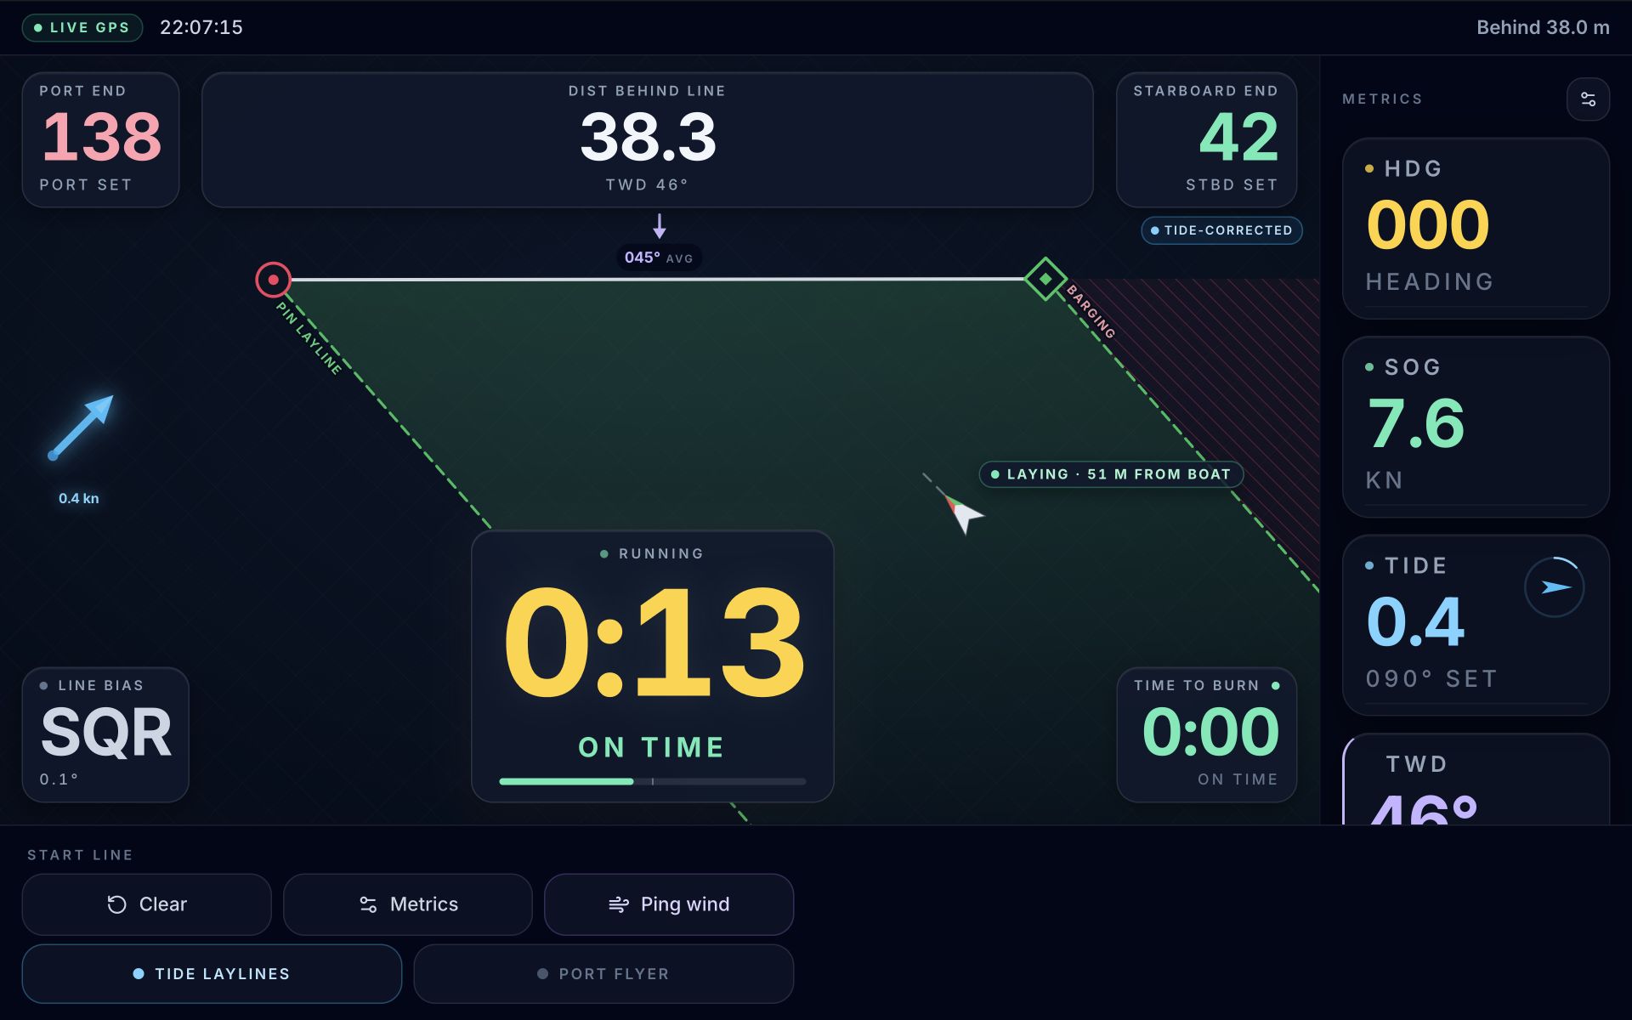Open Metrics from start line controls
This screenshot has height=1020, width=1632.
408,904
